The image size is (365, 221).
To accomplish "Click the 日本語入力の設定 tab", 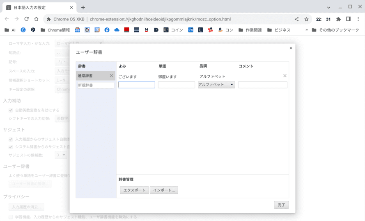I will [x=39, y=7].
